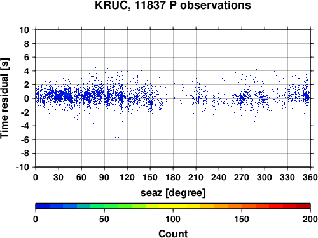Click the 'Count' colorbar label
Image resolution: width=318 pixels, height=238 pixels.
[x=173, y=234]
